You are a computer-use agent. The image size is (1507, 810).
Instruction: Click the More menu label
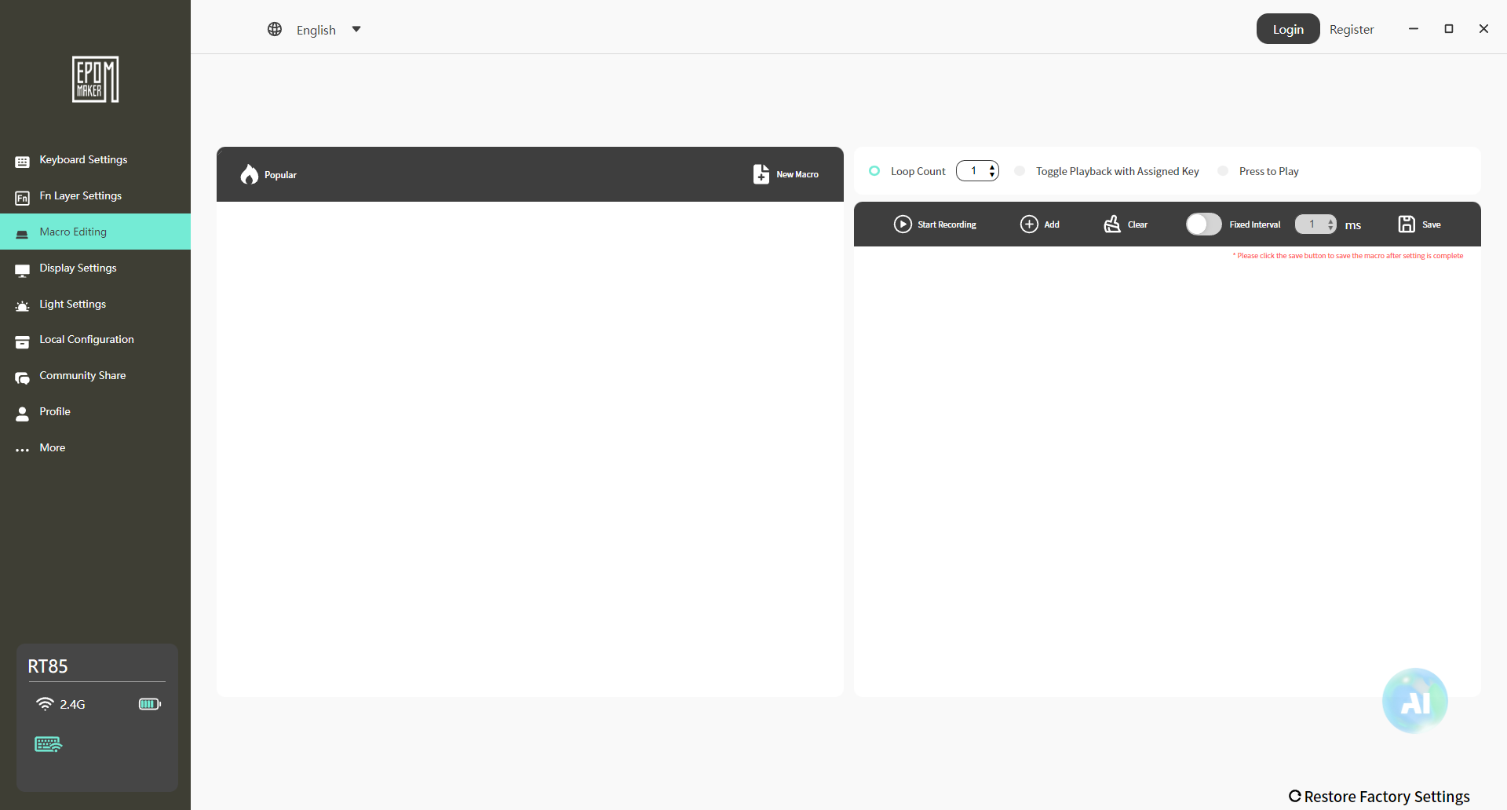(x=53, y=448)
